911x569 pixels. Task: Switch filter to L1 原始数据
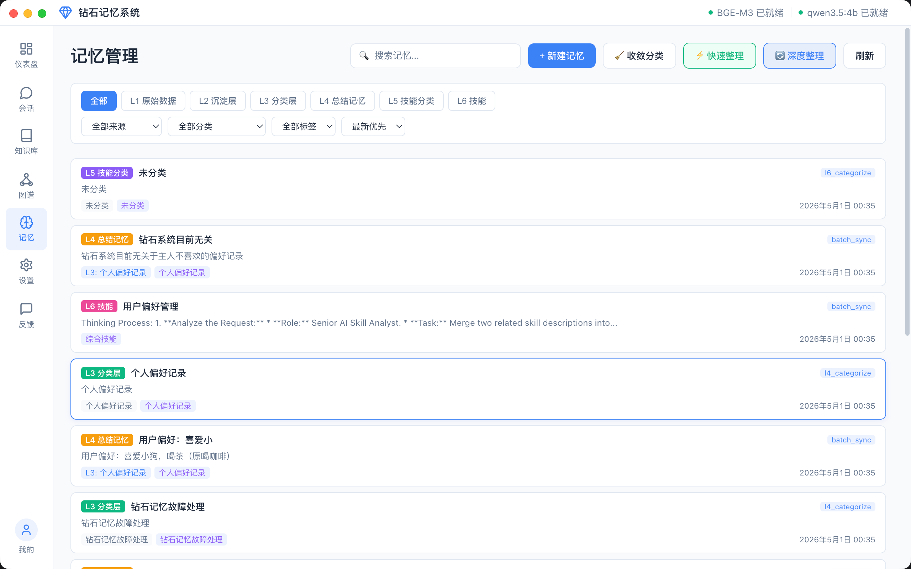[153, 101]
